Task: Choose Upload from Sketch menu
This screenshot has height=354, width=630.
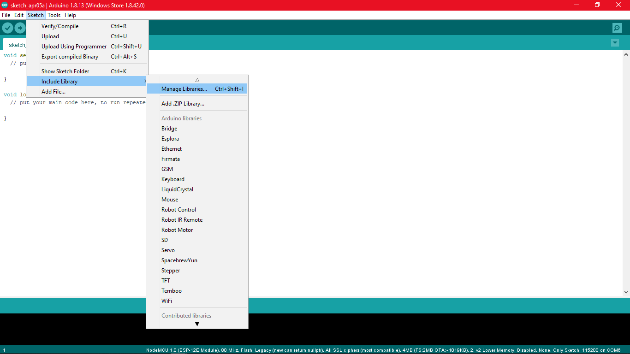Action: tap(88, 36)
